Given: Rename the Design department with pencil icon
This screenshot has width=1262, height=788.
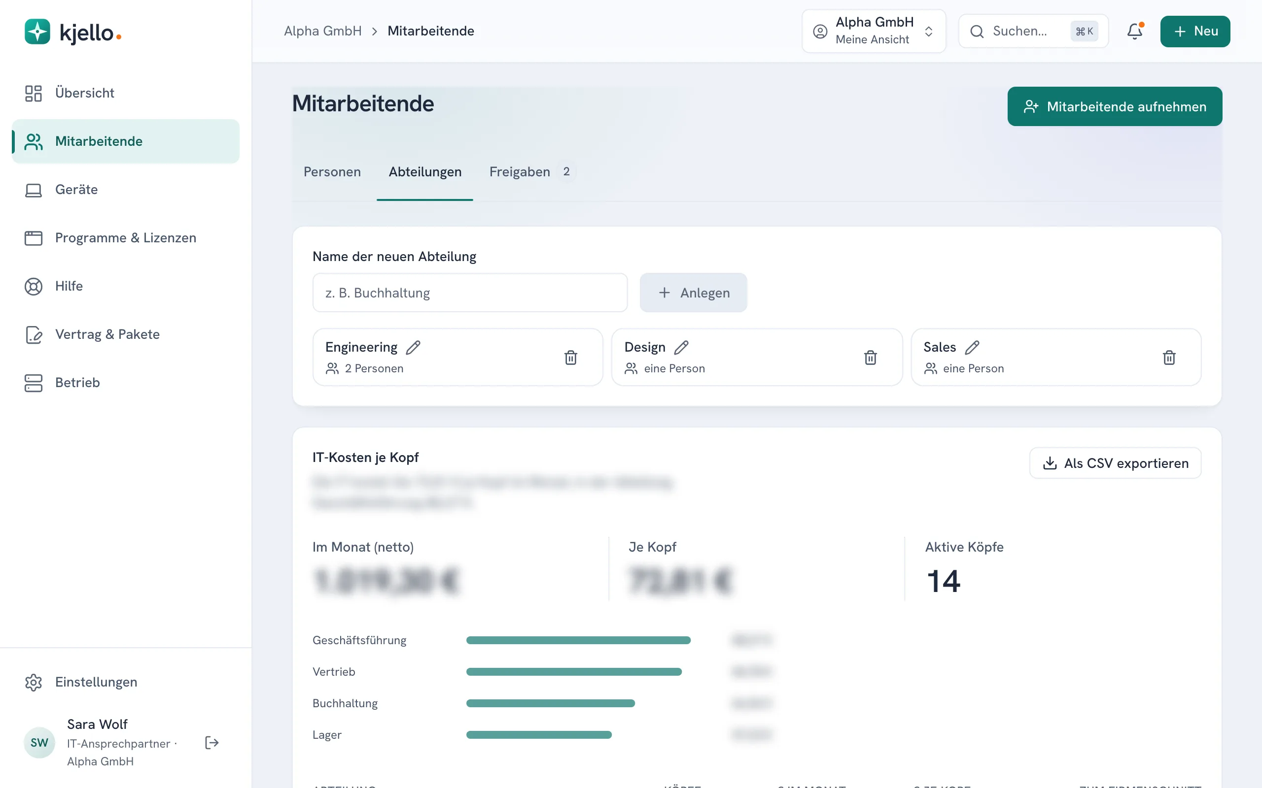Looking at the screenshot, I should (681, 347).
